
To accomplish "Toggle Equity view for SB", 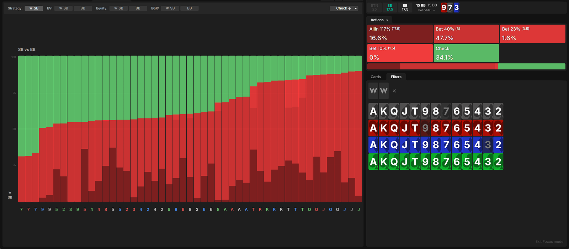I will point(119,8).
